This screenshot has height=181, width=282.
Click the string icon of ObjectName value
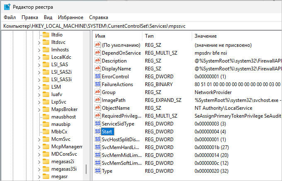(97, 108)
